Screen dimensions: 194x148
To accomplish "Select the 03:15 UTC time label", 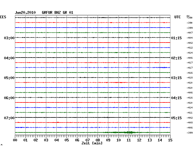I will (176, 78).
